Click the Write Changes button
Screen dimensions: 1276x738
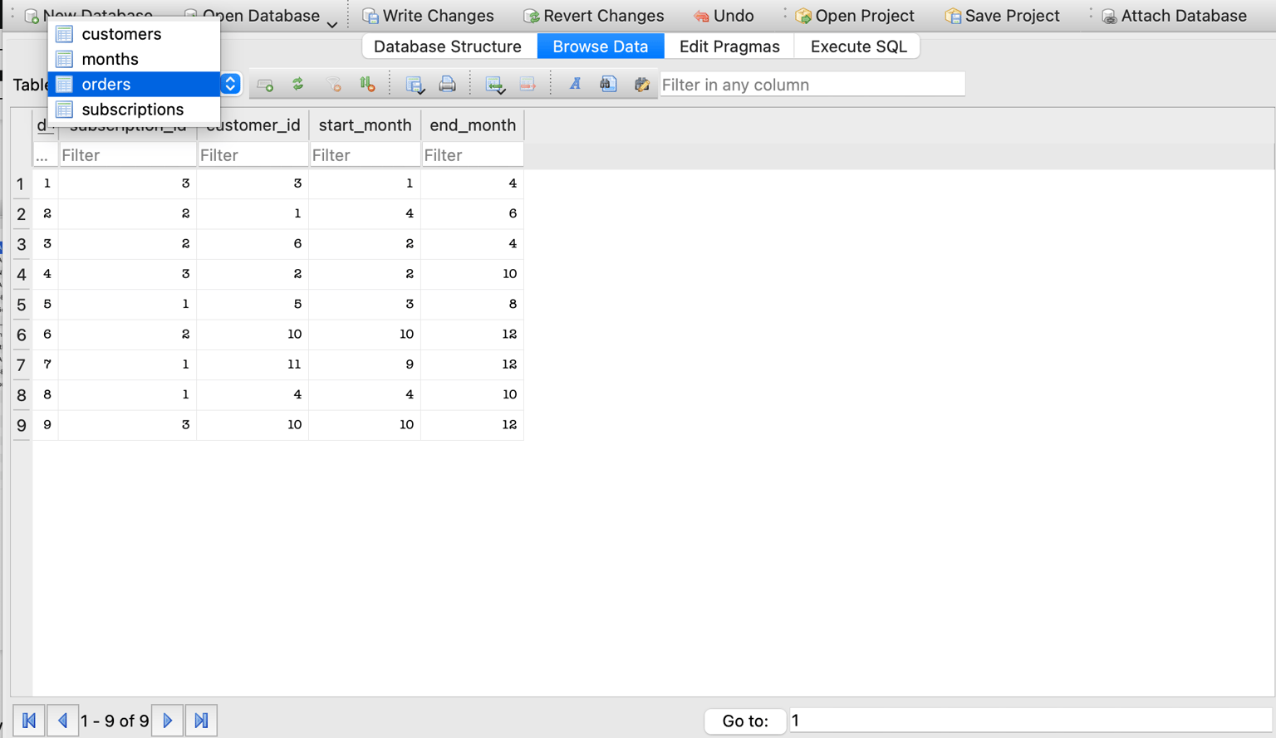coord(429,16)
